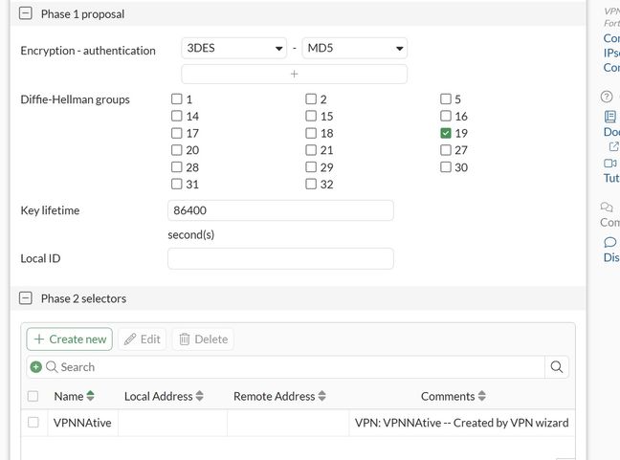Click the magnifier search button icon
The width and height of the screenshot is (620, 460).
[x=557, y=366]
